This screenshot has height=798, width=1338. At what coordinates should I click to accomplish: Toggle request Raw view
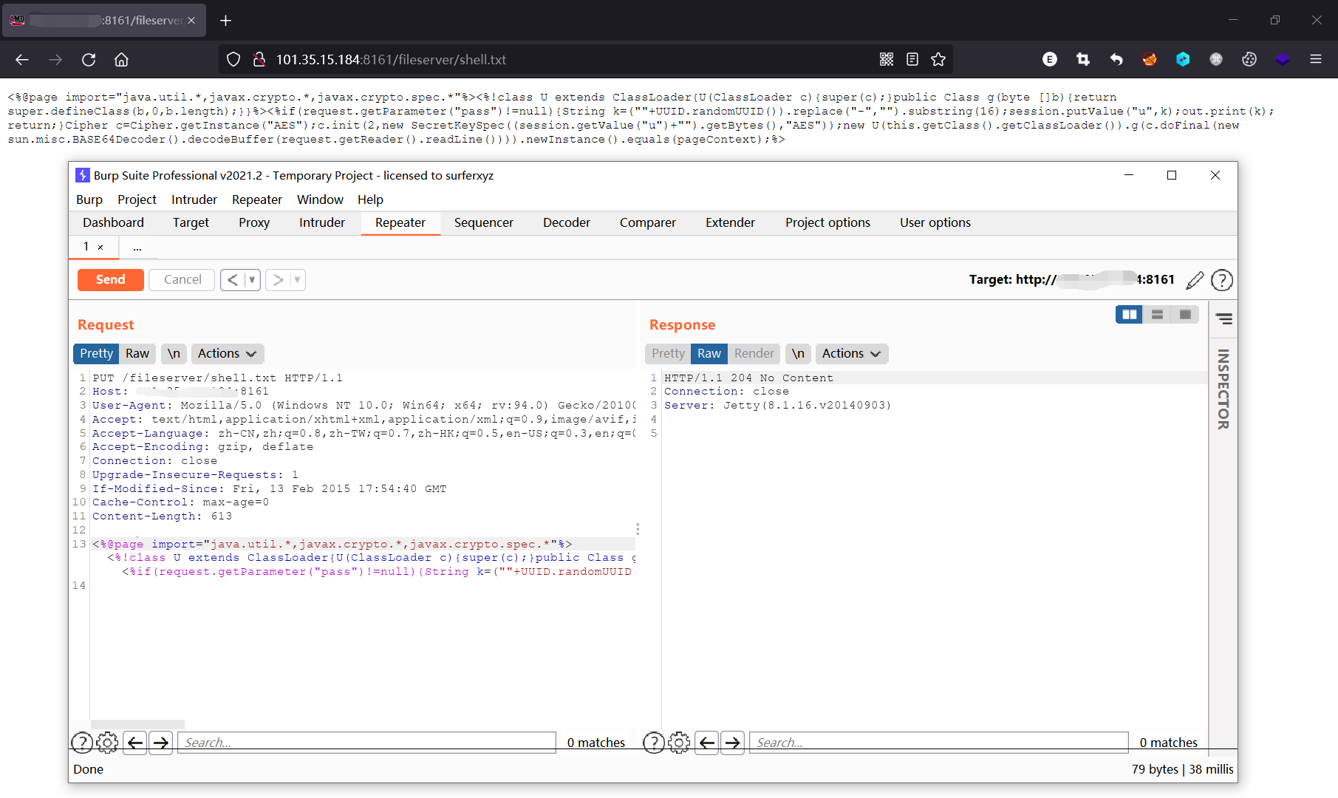(137, 354)
